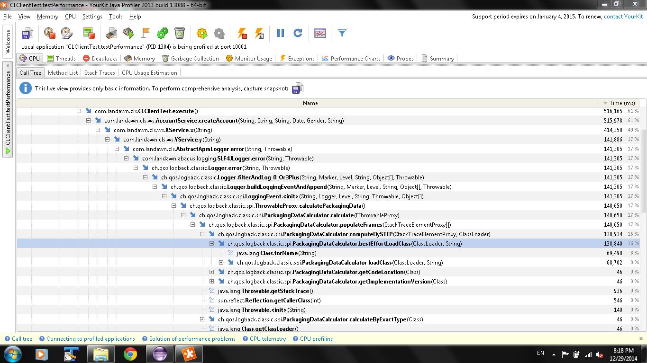Viewport: 647px width, 363px height.
Task: Open Google Chrome from the taskbar
Action: point(130,354)
